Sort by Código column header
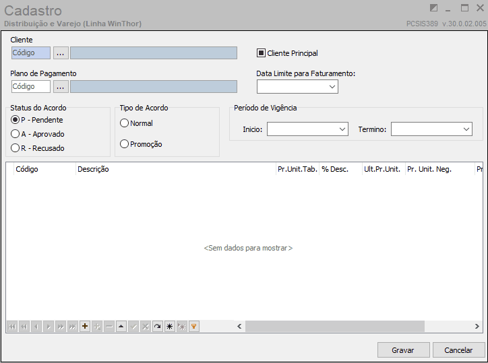Image resolution: width=488 pixels, height=363 pixels. tap(44, 169)
